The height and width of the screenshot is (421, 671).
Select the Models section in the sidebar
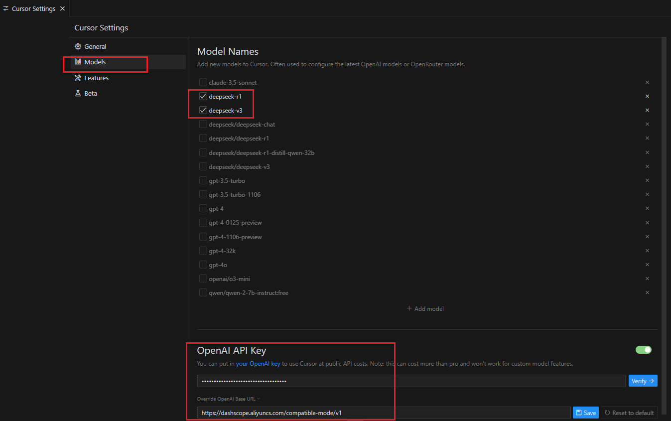[95, 62]
